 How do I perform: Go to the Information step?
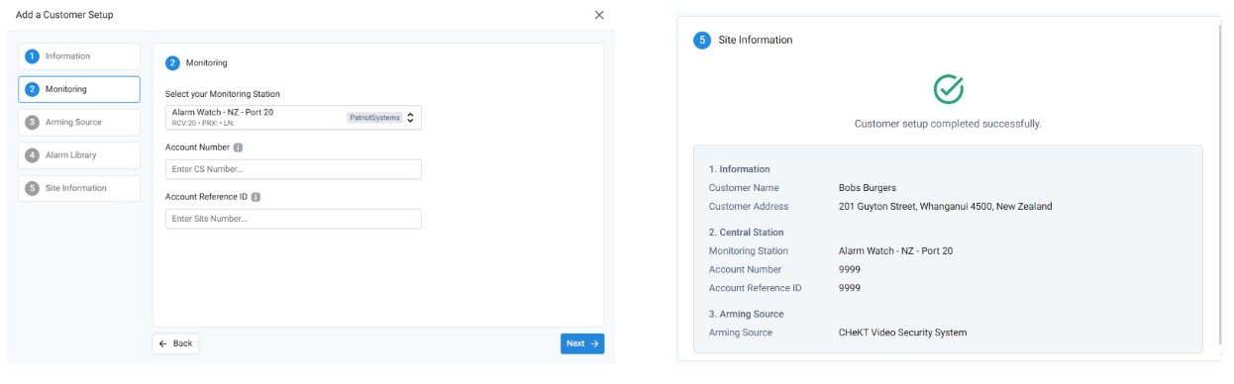(79, 56)
